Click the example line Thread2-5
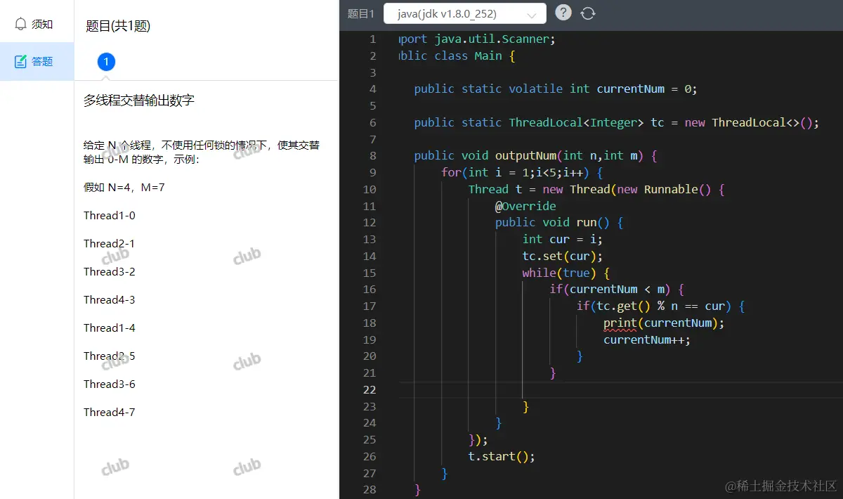 point(110,356)
